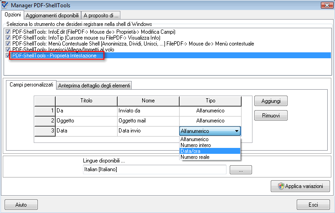
Task: Click the 'Oggetto mail' name cell
Action: 148,121
